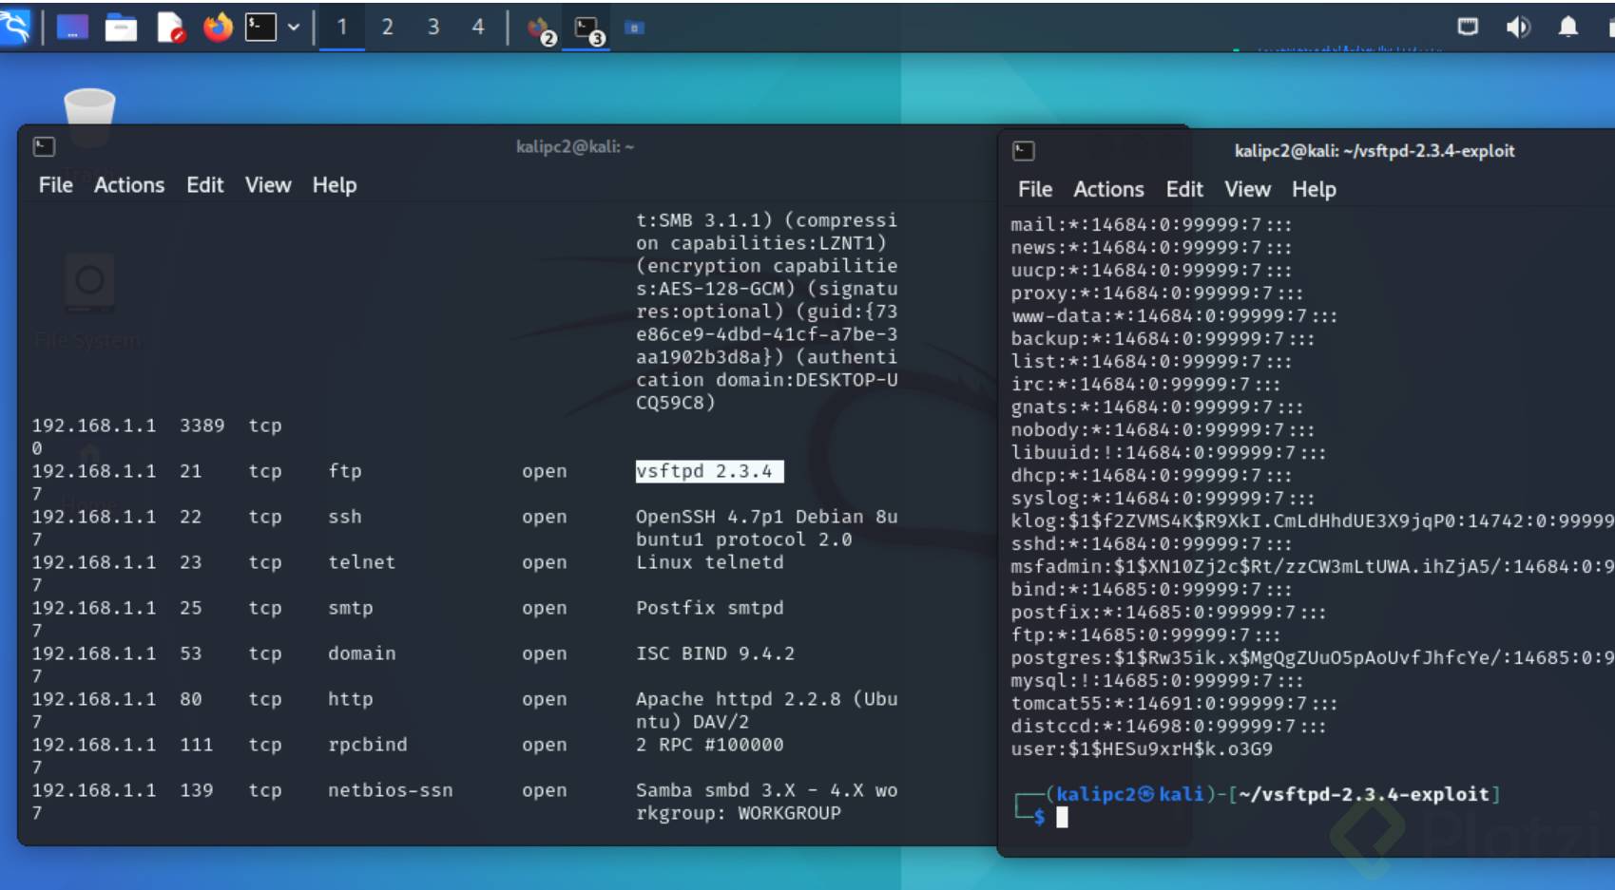Click the 'smtp' service name

click(x=351, y=608)
